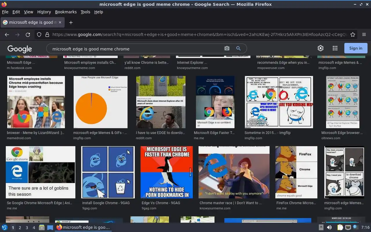This screenshot has width=371, height=232.
Task: Click the Firefox logo in title bar
Action: (x=4, y=4)
